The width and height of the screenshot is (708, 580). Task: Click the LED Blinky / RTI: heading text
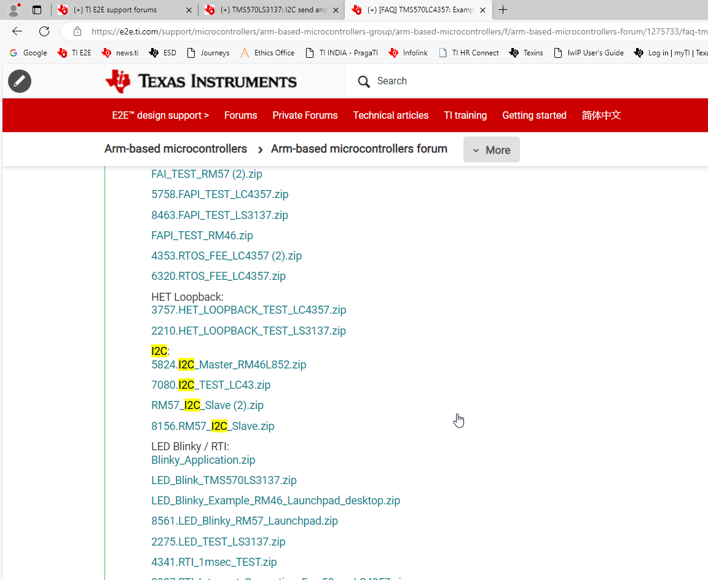coord(190,447)
